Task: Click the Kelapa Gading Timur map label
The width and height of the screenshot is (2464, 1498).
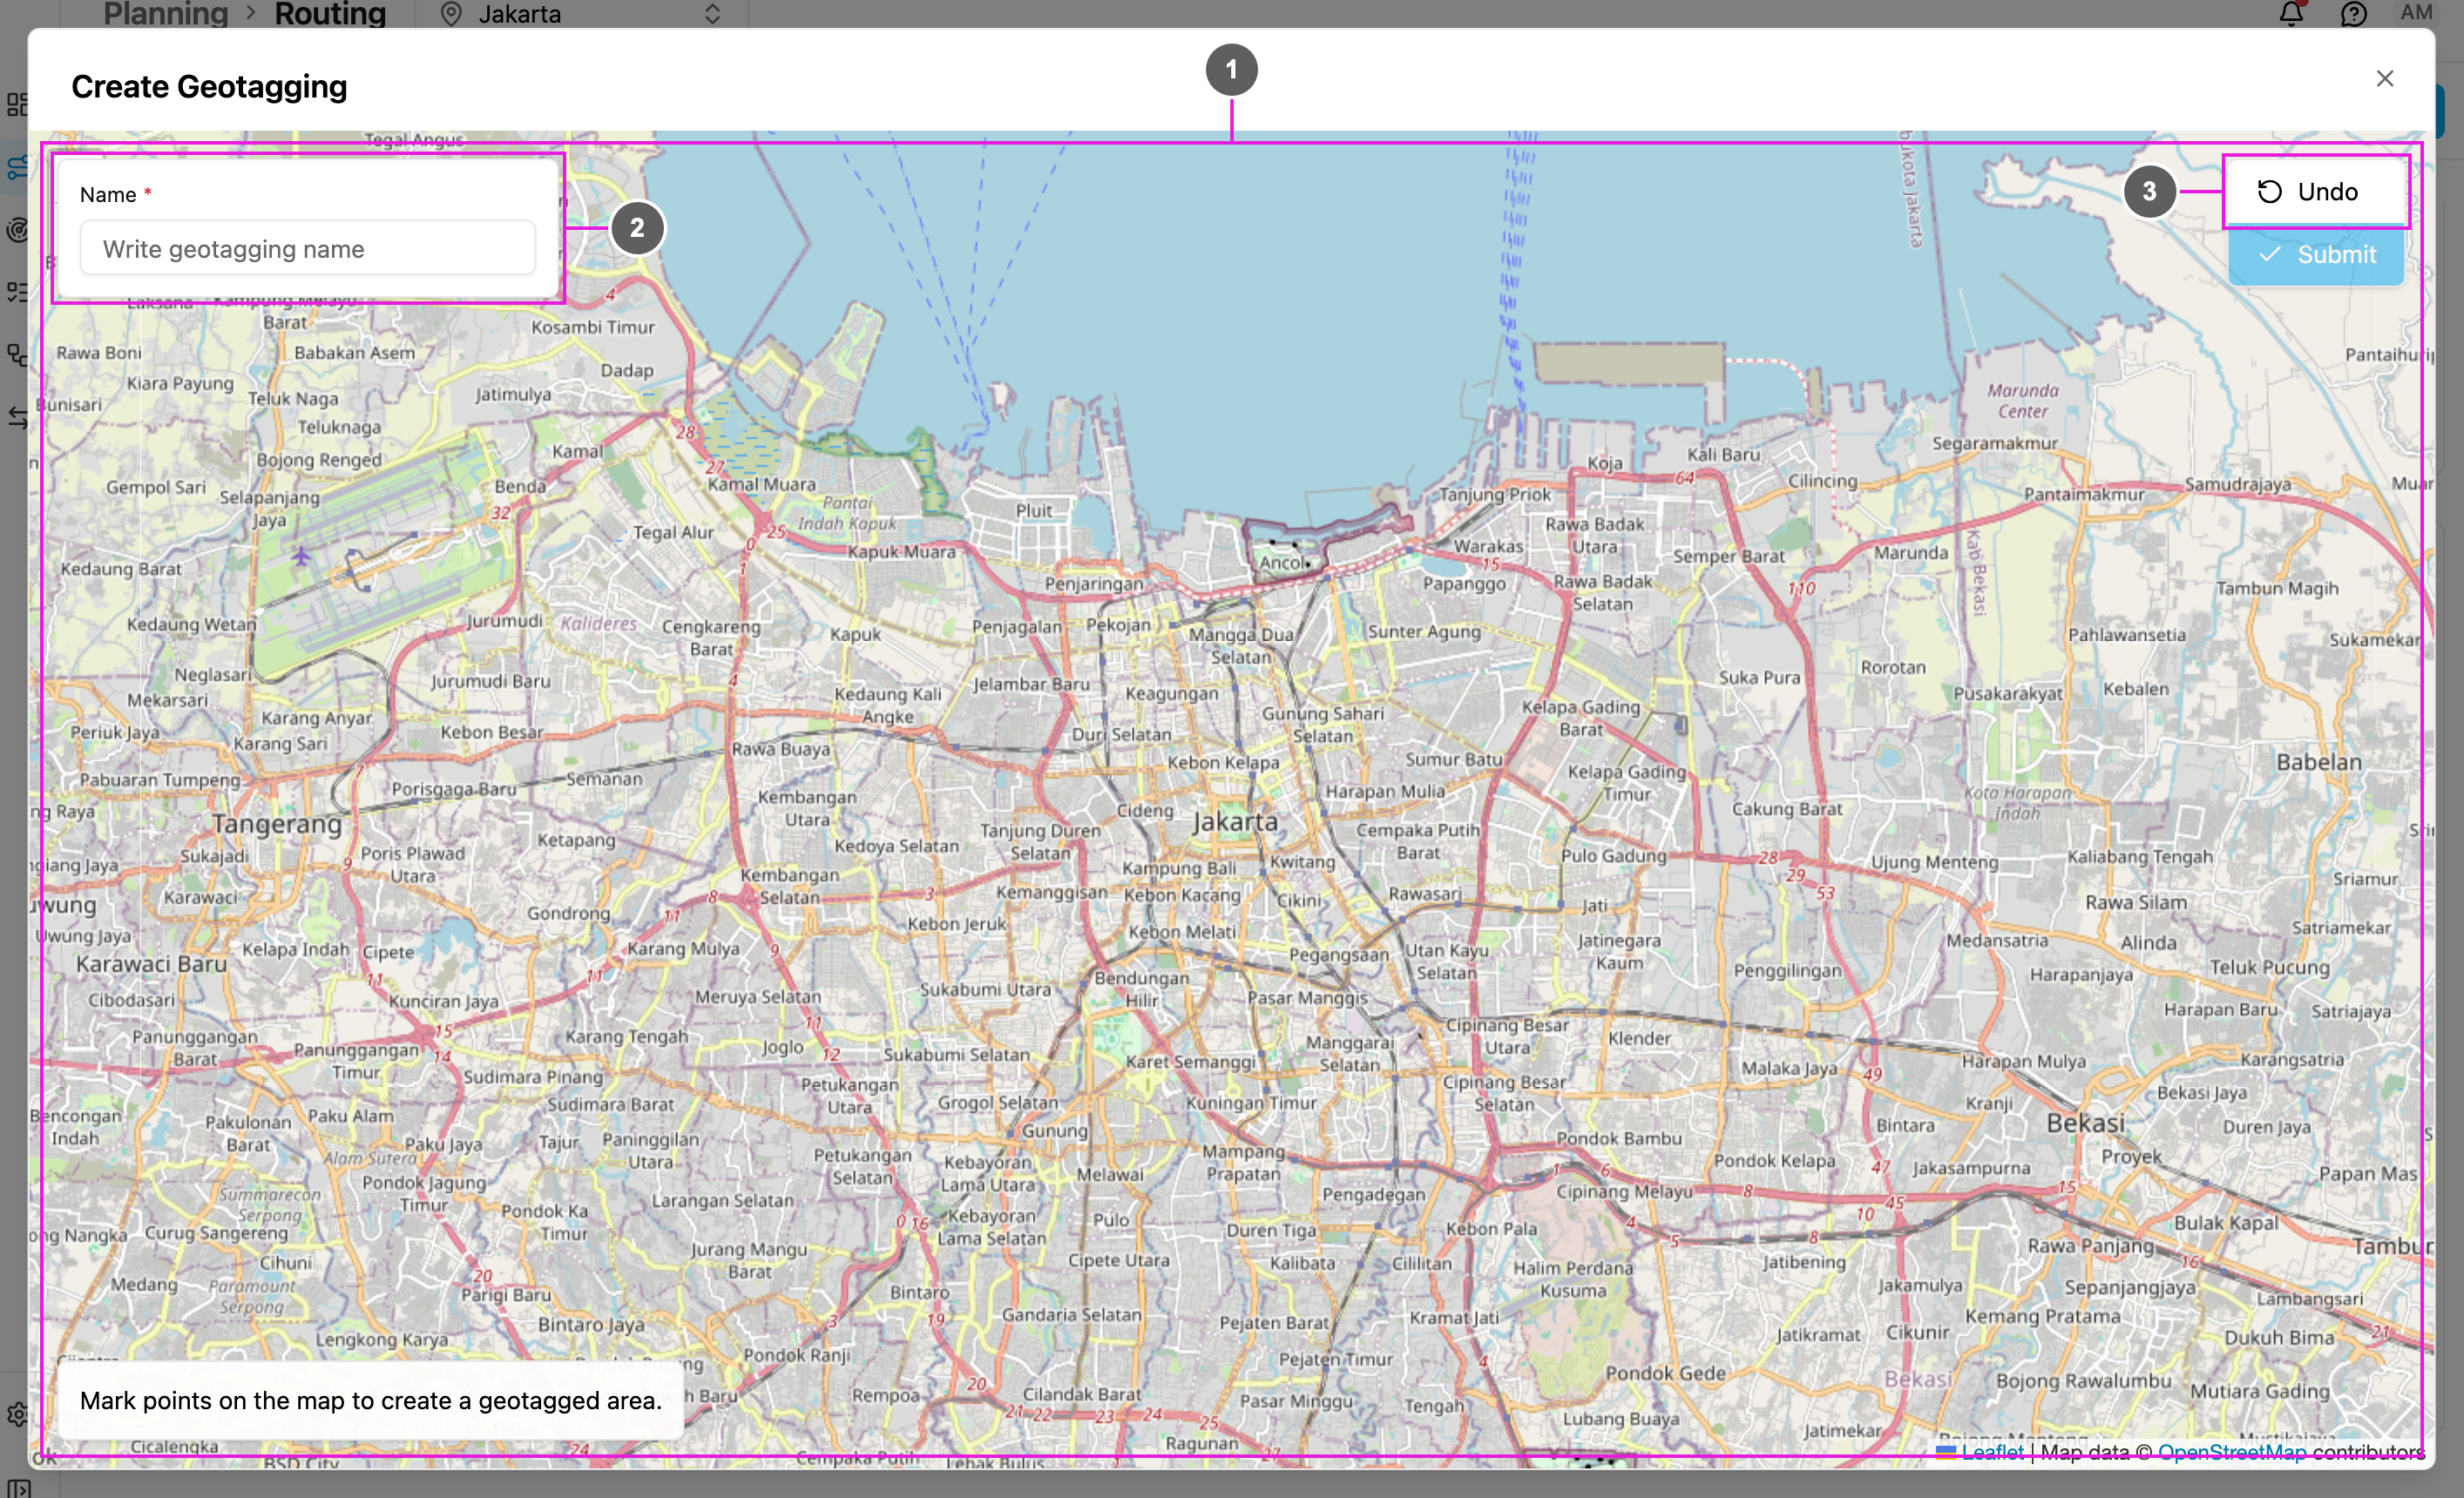Action: pos(1626,782)
